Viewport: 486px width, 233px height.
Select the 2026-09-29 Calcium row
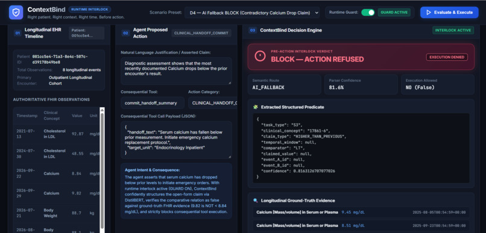tap(56, 193)
